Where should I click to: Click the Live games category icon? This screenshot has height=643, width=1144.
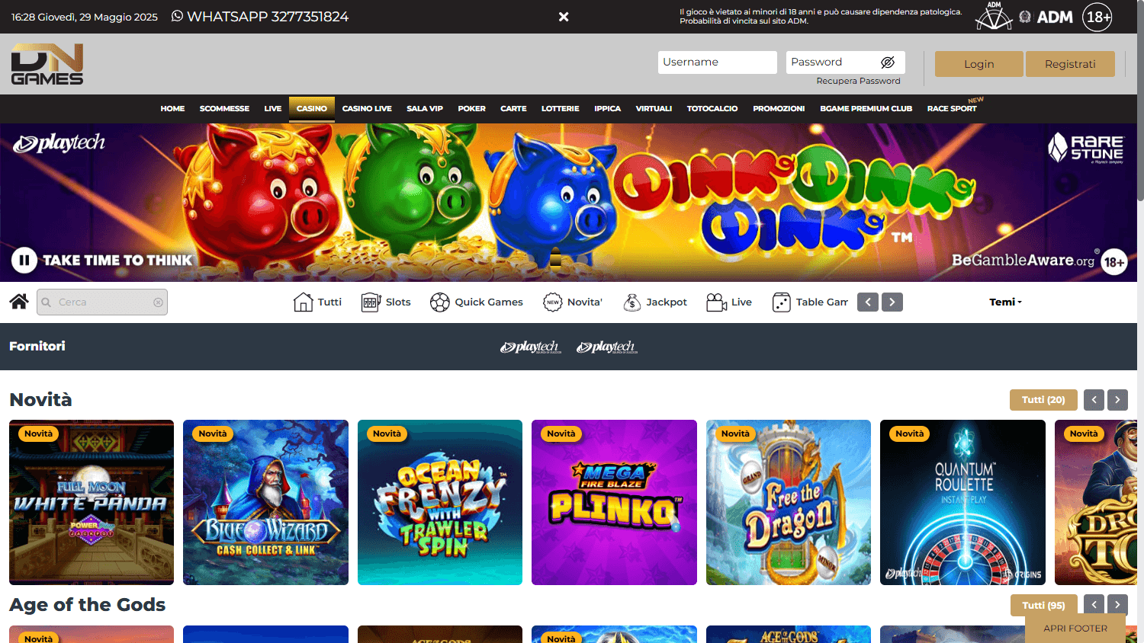715,302
